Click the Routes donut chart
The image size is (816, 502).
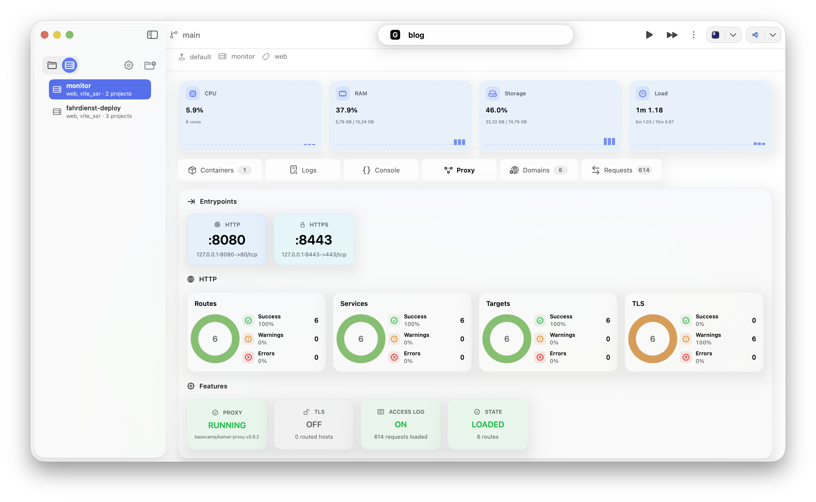[x=215, y=339]
